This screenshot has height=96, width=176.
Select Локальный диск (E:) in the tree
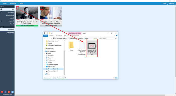[x=53, y=71]
